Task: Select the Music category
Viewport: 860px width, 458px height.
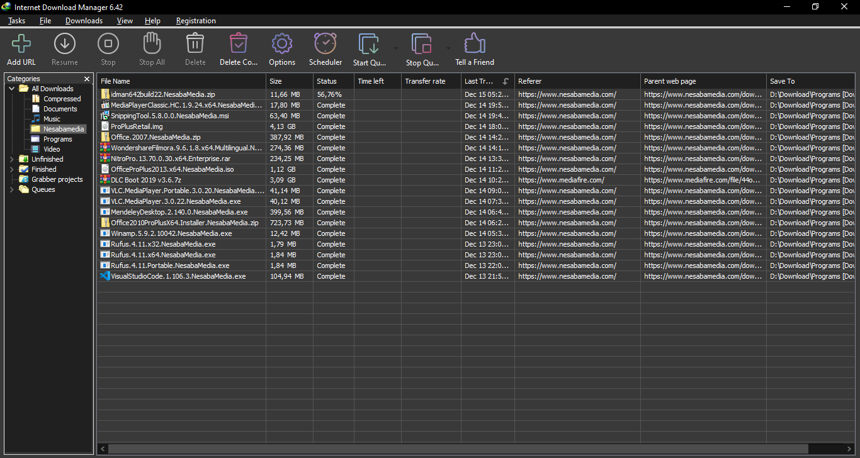Action: point(46,119)
